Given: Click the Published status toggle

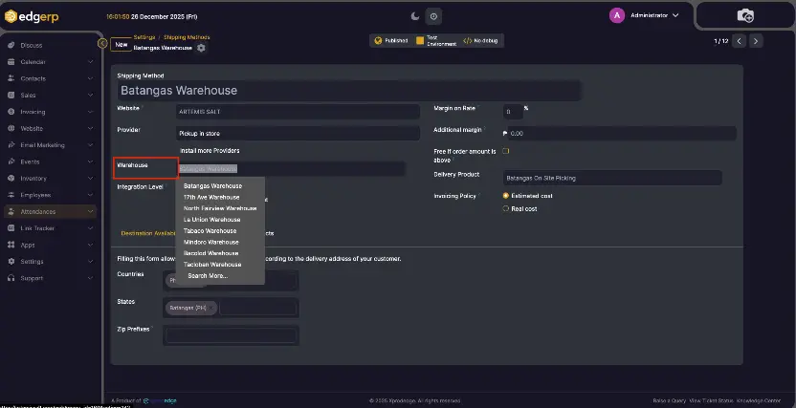Looking at the screenshot, I should 391,41.
